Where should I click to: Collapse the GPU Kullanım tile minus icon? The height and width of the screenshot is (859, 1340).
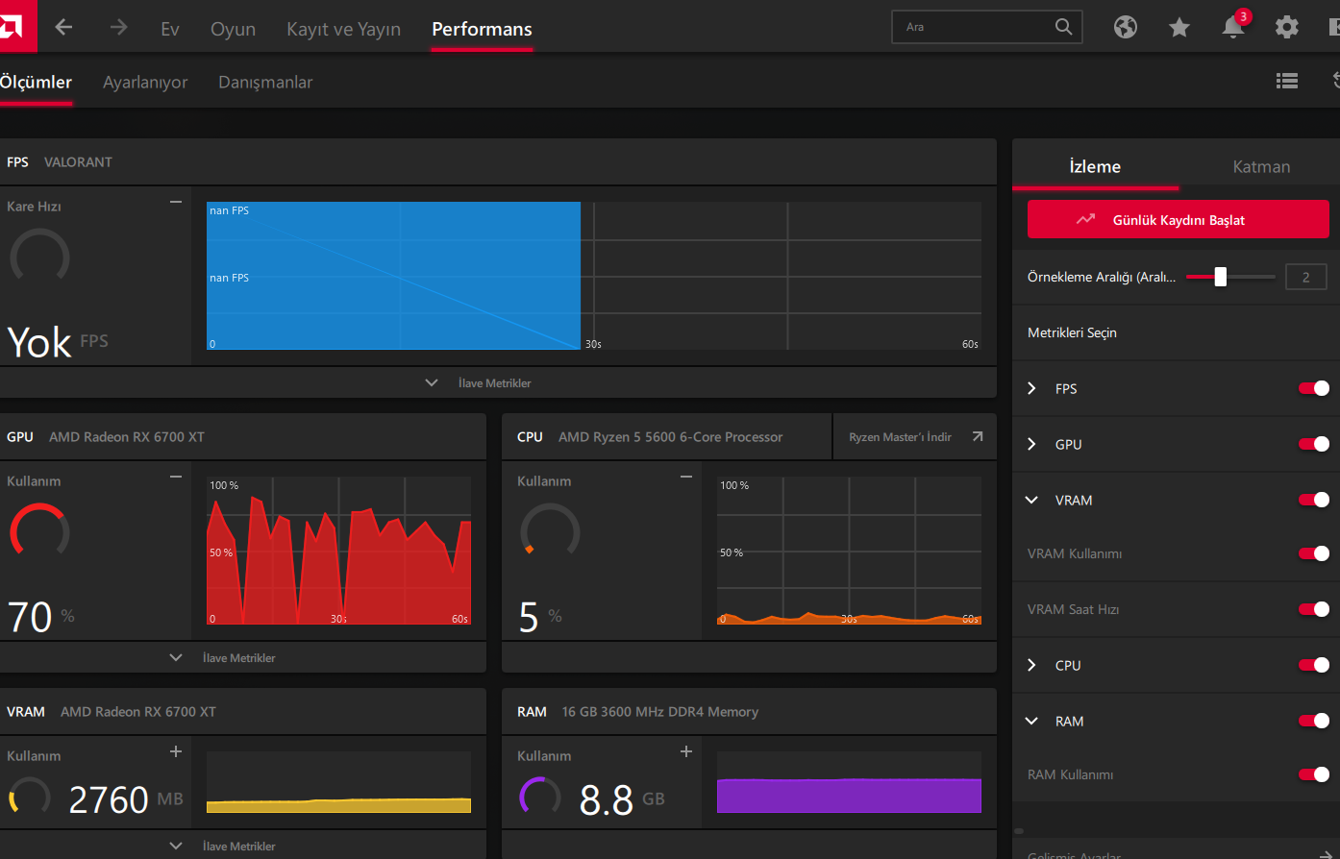tap(176, 477)
